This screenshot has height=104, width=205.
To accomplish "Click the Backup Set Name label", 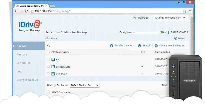I will click(58, 85).
